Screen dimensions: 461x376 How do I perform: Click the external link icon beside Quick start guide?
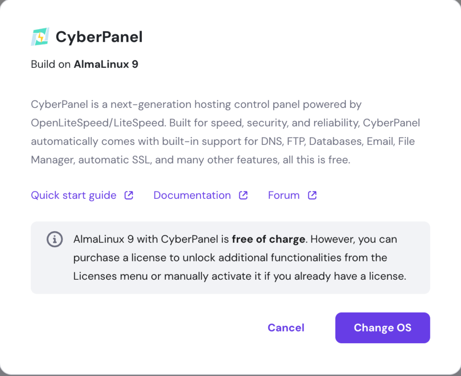click(x=129, y=195)
